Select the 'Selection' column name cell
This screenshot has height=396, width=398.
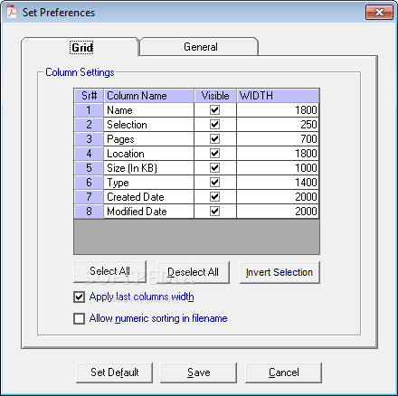coord(149,125)
